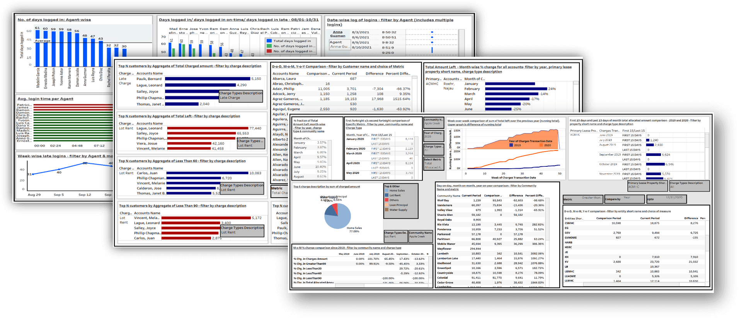
Task: Click Entities Shor.. column header
Action: (574, 218)
